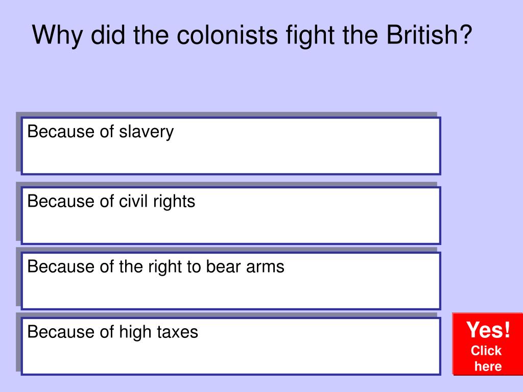The height and width of the screenshot is (392, 523).
Task: Click the slide title about colonists
Action: click(252, 35)
